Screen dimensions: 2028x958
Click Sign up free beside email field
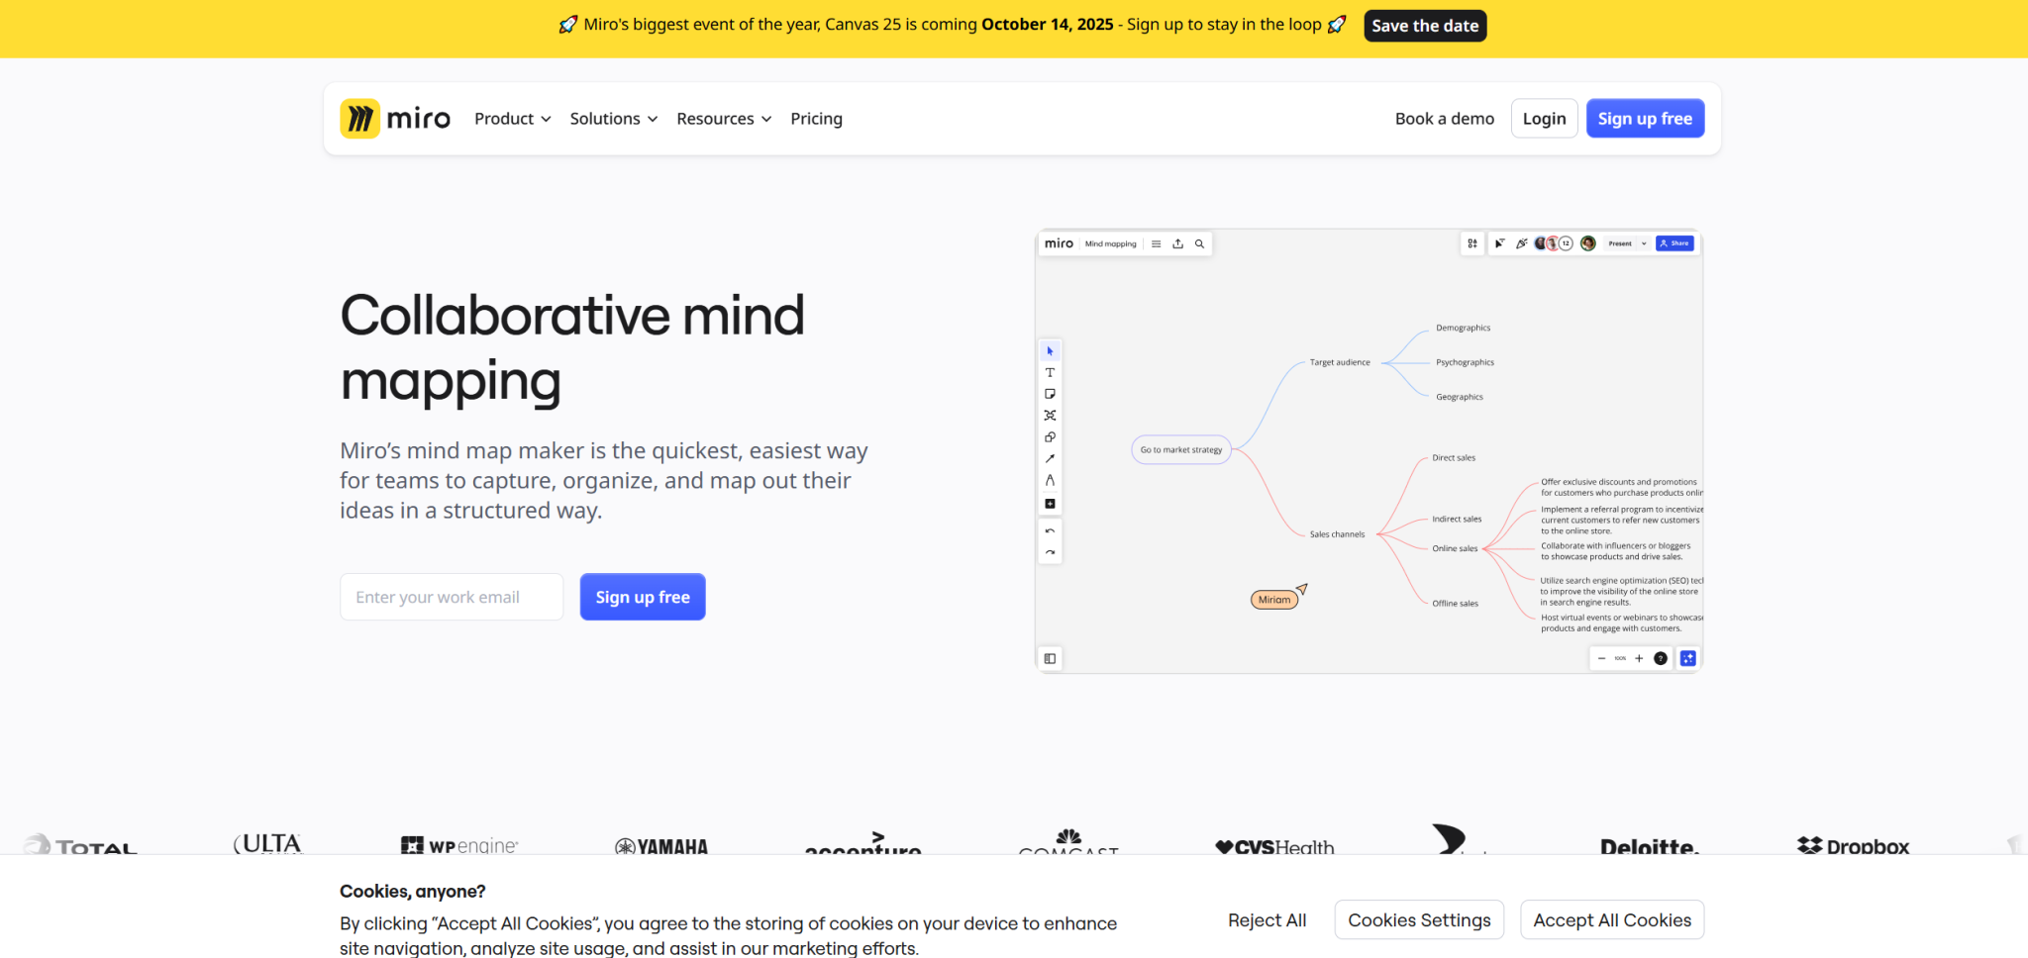tap(643, 598)
